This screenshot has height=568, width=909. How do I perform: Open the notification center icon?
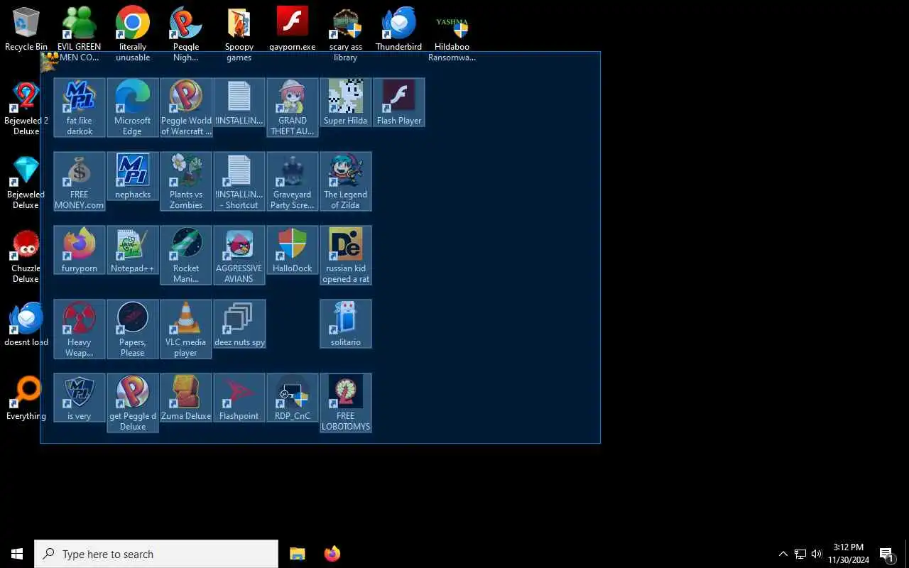click(x=887, y=554)
